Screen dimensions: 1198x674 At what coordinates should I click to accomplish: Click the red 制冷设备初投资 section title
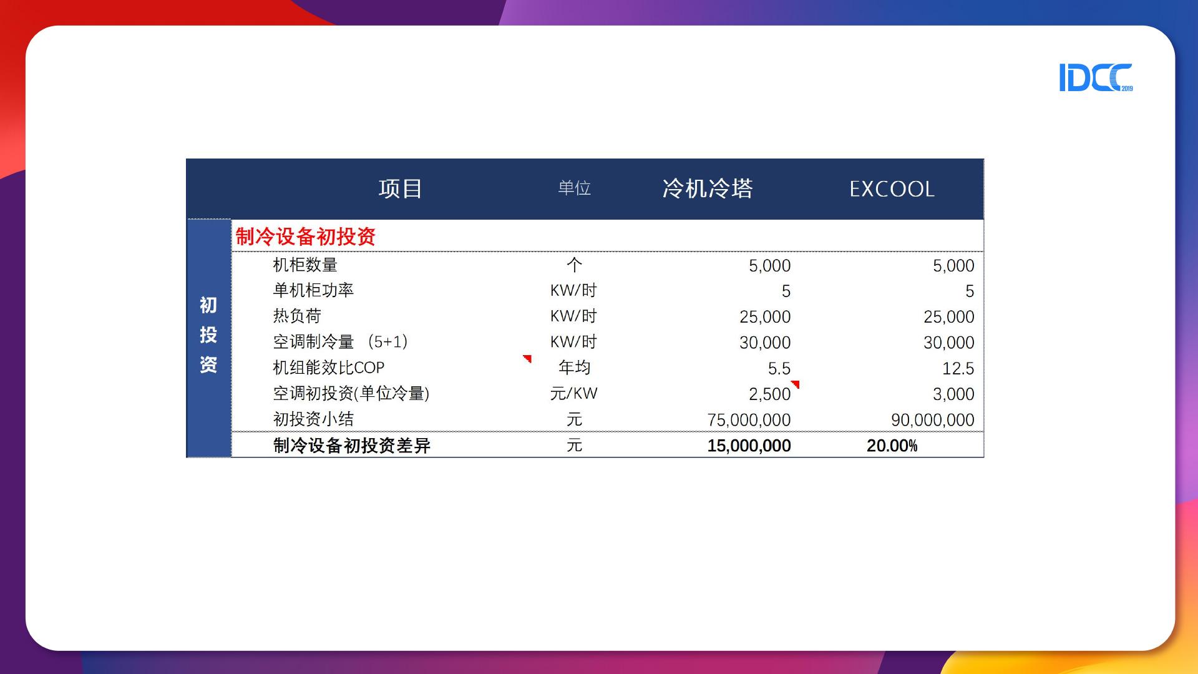click(305, 237)
